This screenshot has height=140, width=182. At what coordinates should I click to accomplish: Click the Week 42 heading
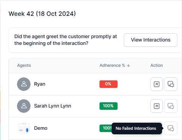42,14
